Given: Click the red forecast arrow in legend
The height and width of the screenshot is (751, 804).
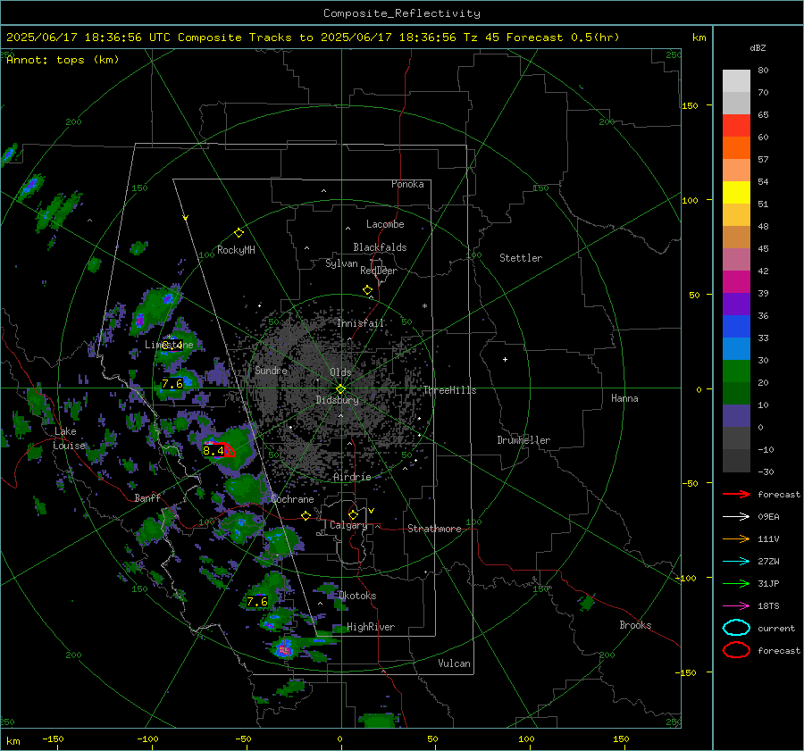Looking at the screenshot, I should click(x=736, y=494).
